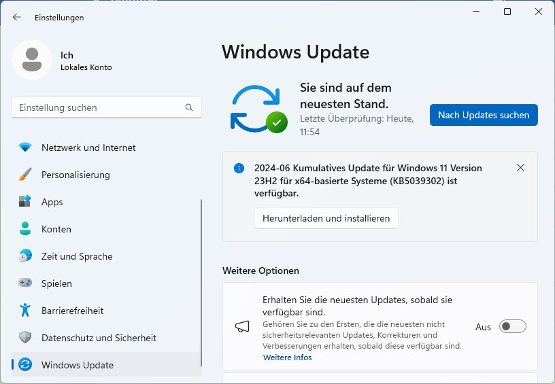Viewport: 555px width, 384px height.
Task: Click the Weitere Optionen heading
Action: click(260, 270)
